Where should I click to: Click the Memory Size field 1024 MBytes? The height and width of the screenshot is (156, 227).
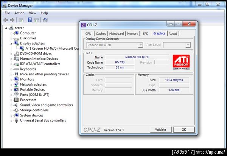(174, 80)
